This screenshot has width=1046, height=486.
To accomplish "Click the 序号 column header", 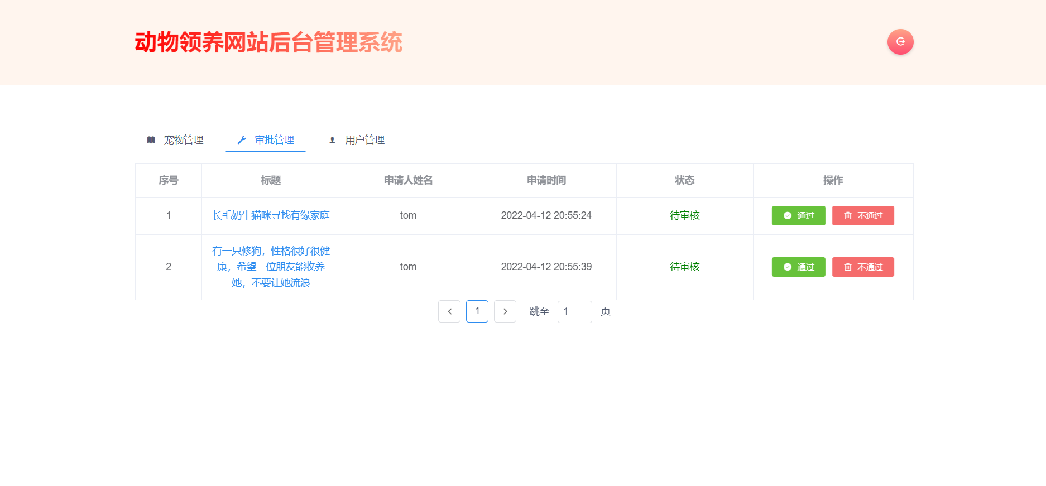I will click(169, 180).
